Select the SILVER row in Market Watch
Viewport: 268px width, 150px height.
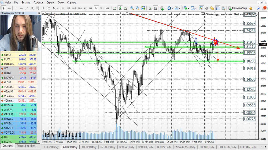coord(10,55)
